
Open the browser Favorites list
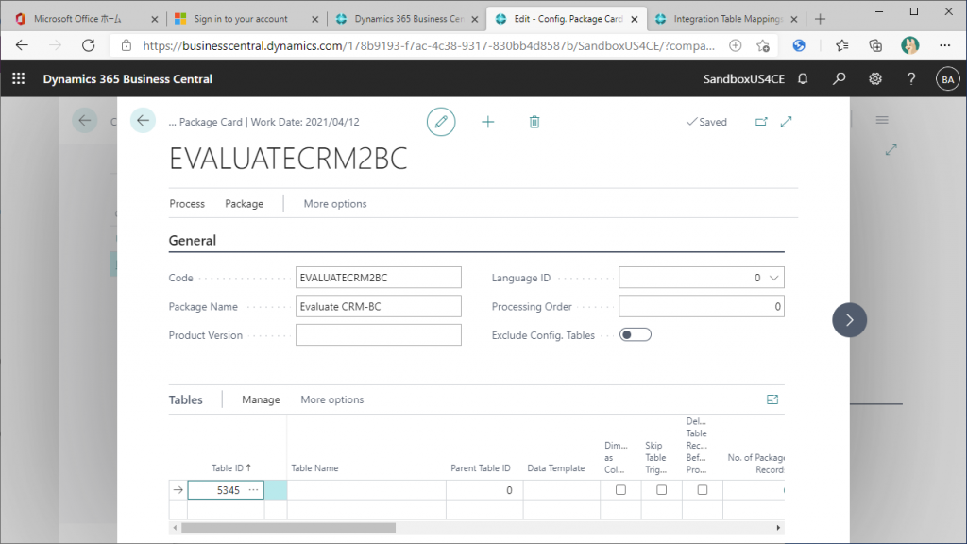[841, 45]
